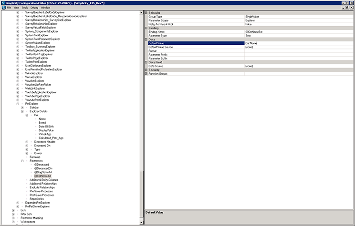Viewport: 355px width, 226px height.
Task: Click the Default Value input field
Action: 299,43
